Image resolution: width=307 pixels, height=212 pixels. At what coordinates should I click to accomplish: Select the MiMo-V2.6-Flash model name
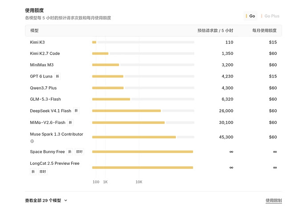tap(48, 122)
